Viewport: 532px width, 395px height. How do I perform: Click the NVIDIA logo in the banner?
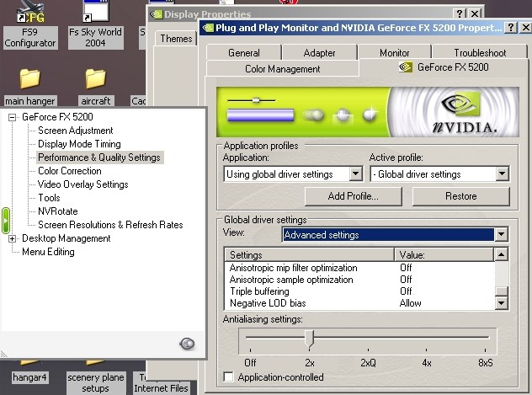point(465,113)
